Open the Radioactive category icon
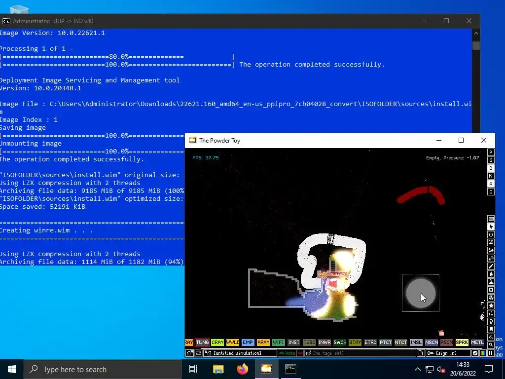 coord(491,298)
